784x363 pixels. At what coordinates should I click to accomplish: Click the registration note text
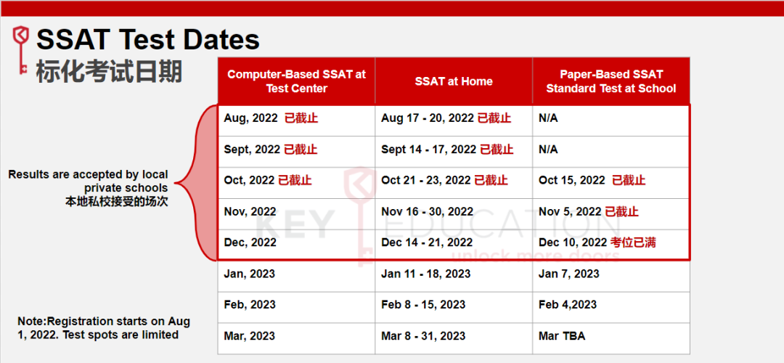104,328
